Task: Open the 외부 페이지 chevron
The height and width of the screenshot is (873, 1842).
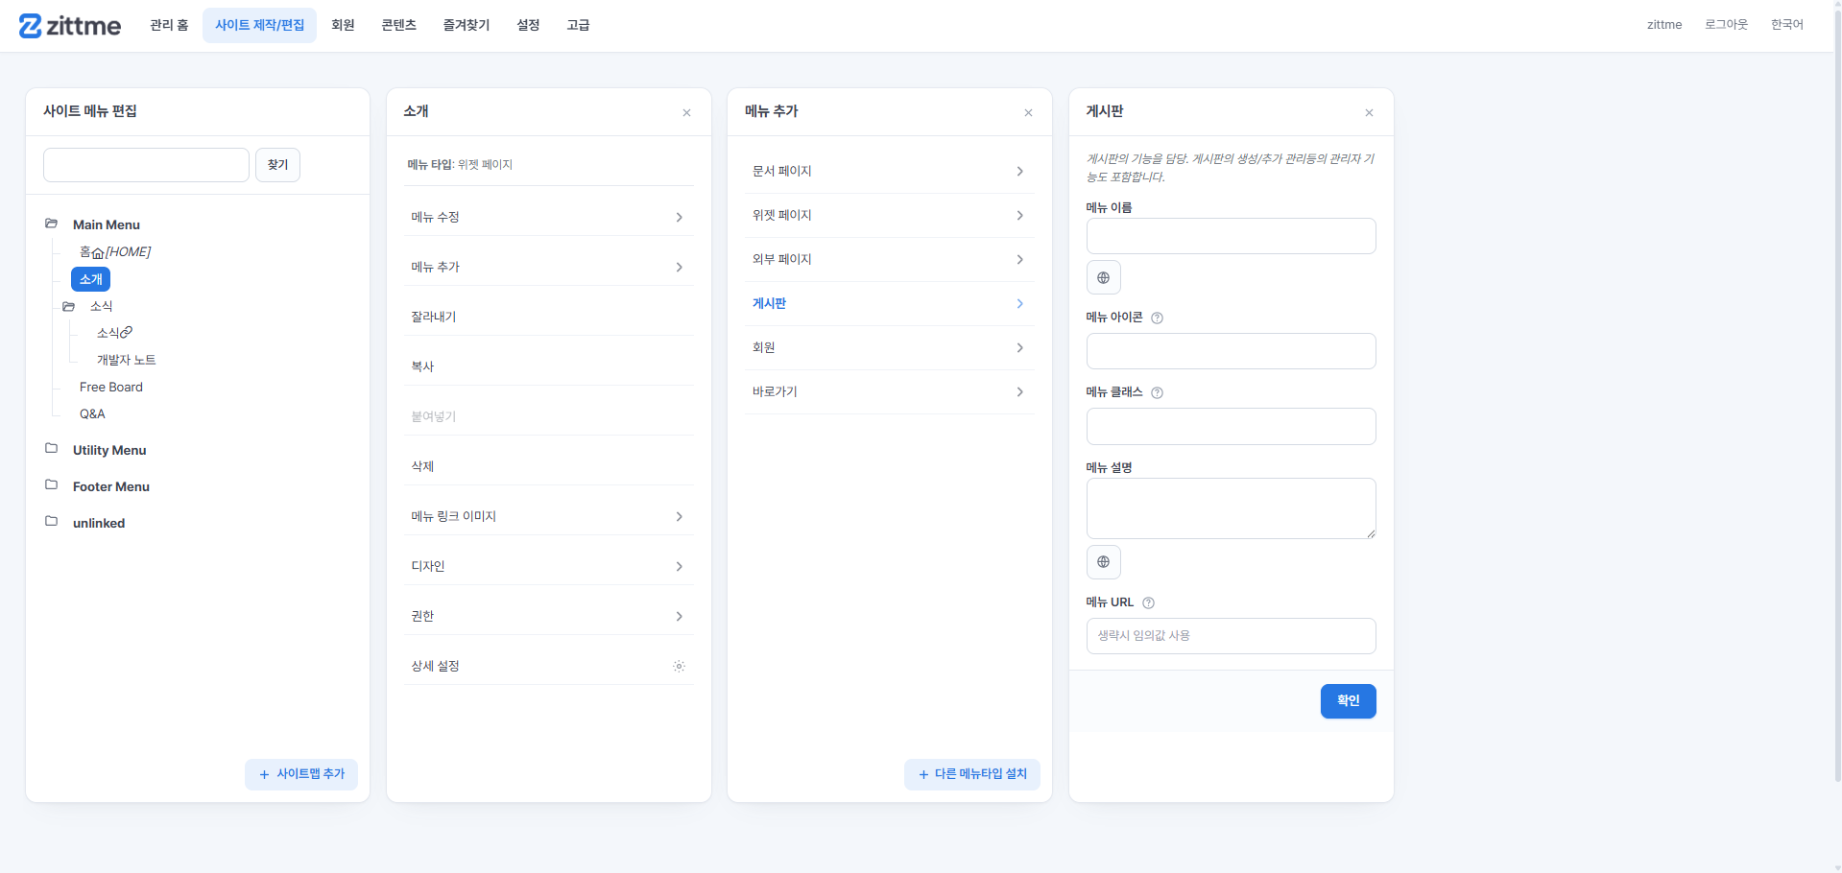Action: [1019, 260]
